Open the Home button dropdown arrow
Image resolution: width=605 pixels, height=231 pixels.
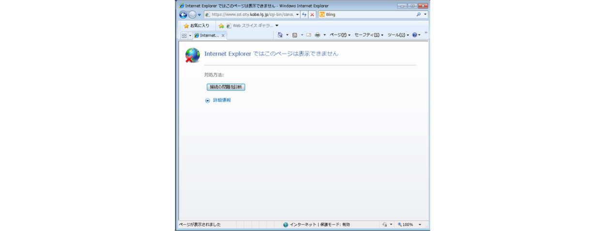287,35
